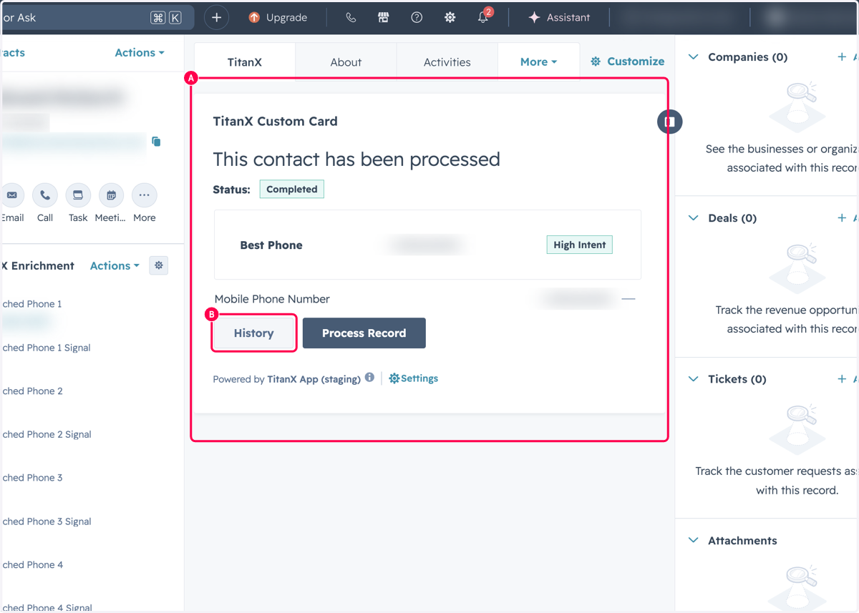
Task: Click the info icon beside TitanX App (staging)
Action: point(369,378)
